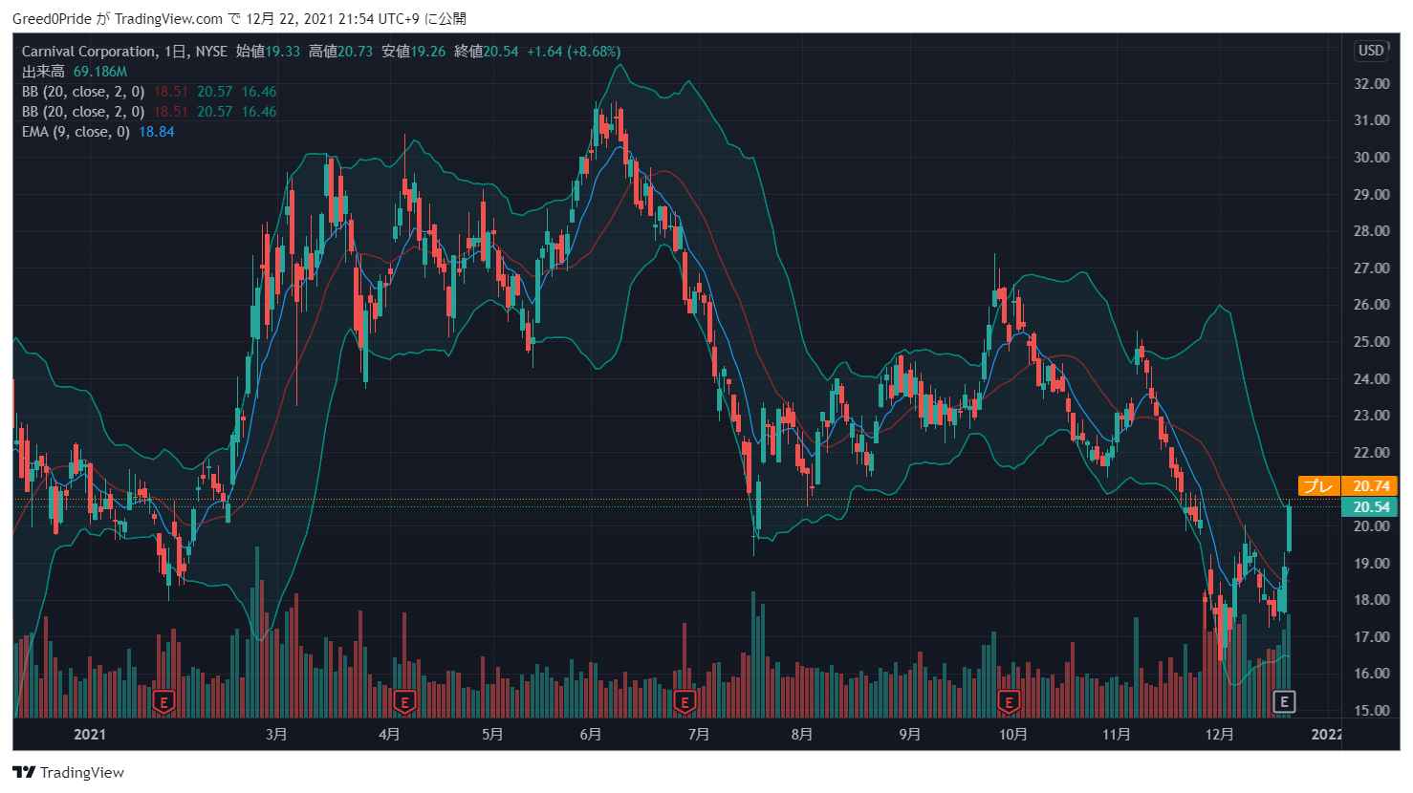Open the Greed0Pride author link
Image resolution: width=1413 pixels, height=793 pixels.
[x=52, y=18]
